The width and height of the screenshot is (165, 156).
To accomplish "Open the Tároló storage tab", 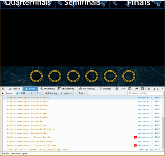I will (x=121, y=89).
